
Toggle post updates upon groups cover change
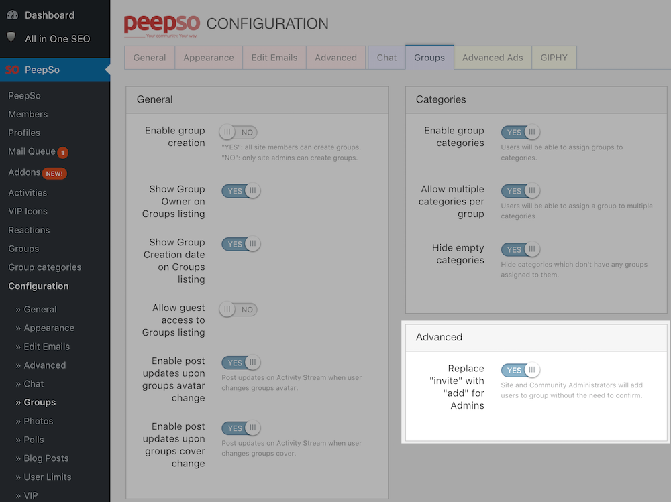point(241,428)
